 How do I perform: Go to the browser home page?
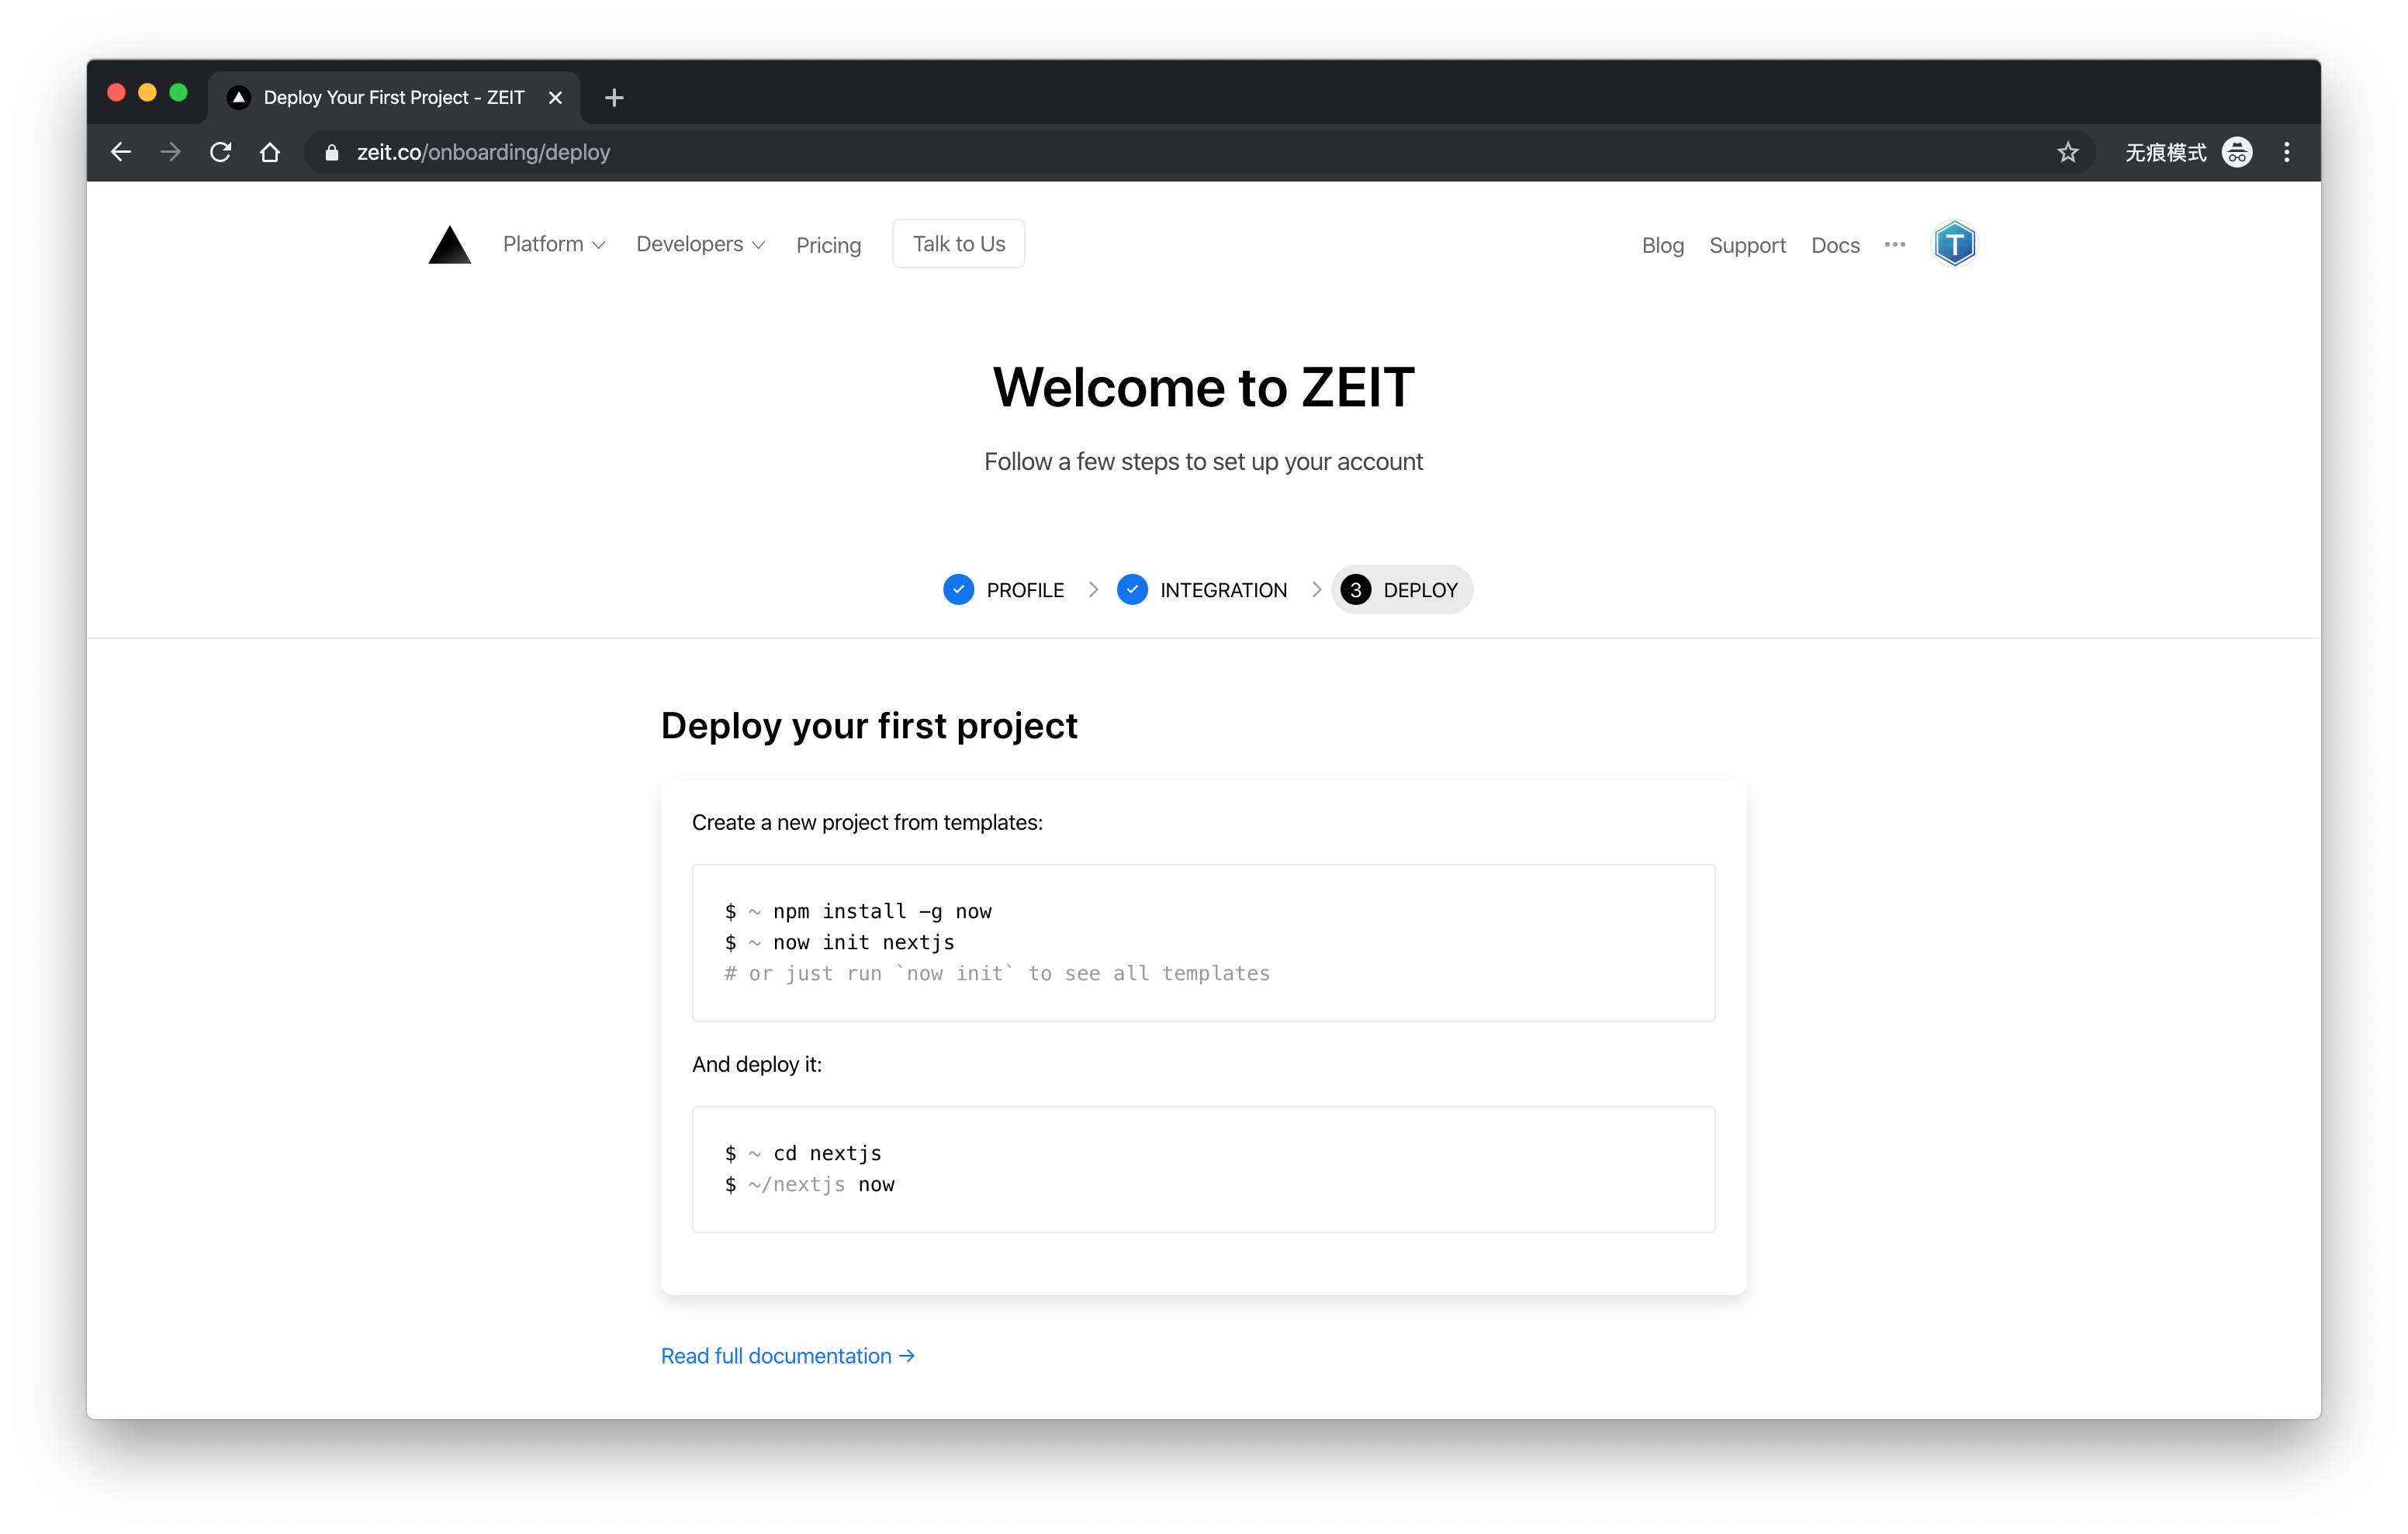click(270, 152)
